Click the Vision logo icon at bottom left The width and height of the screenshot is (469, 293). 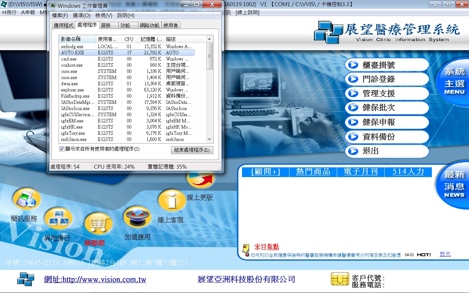point(26,279)
